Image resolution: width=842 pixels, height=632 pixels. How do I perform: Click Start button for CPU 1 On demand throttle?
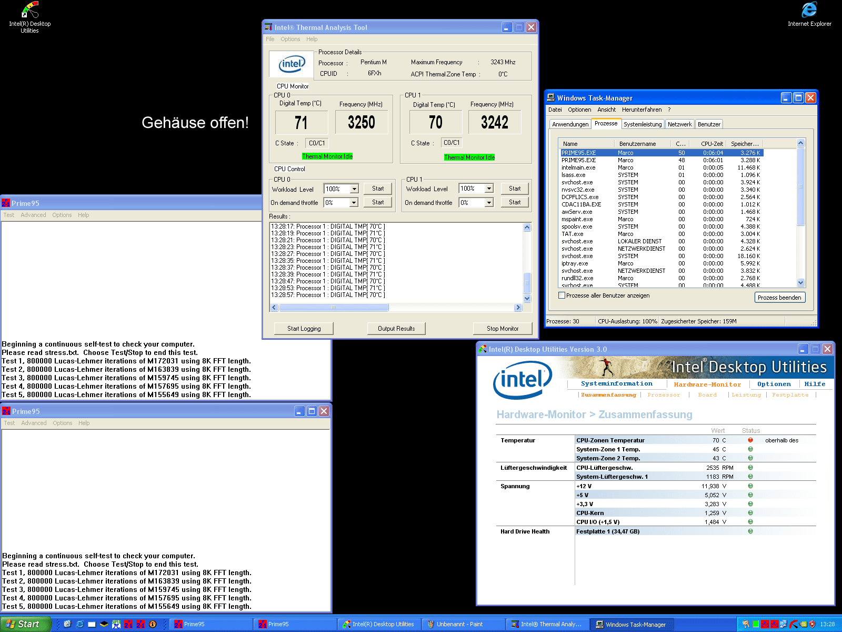515,202
